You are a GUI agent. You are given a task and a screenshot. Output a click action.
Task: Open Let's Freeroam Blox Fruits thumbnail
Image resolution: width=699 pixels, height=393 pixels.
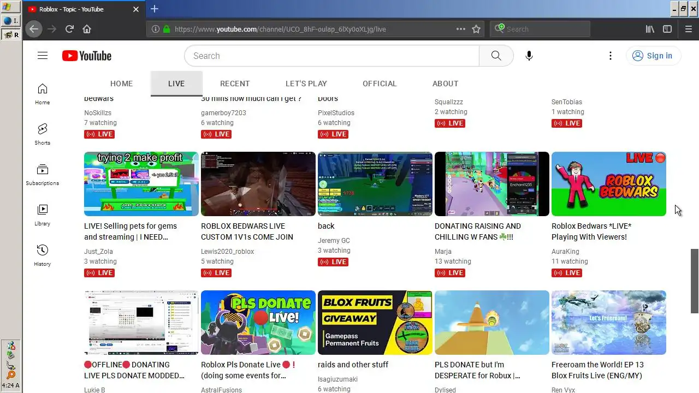pos(609,323)
